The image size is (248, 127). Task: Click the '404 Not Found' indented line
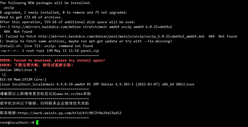click(x=18, y=32)
